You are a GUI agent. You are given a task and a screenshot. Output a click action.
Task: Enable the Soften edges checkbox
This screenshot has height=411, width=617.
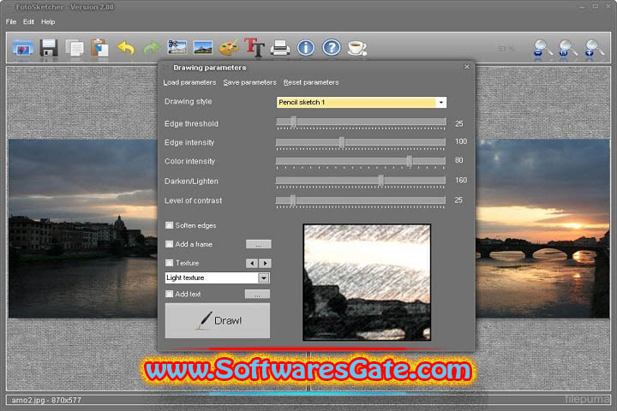[169, 225]
